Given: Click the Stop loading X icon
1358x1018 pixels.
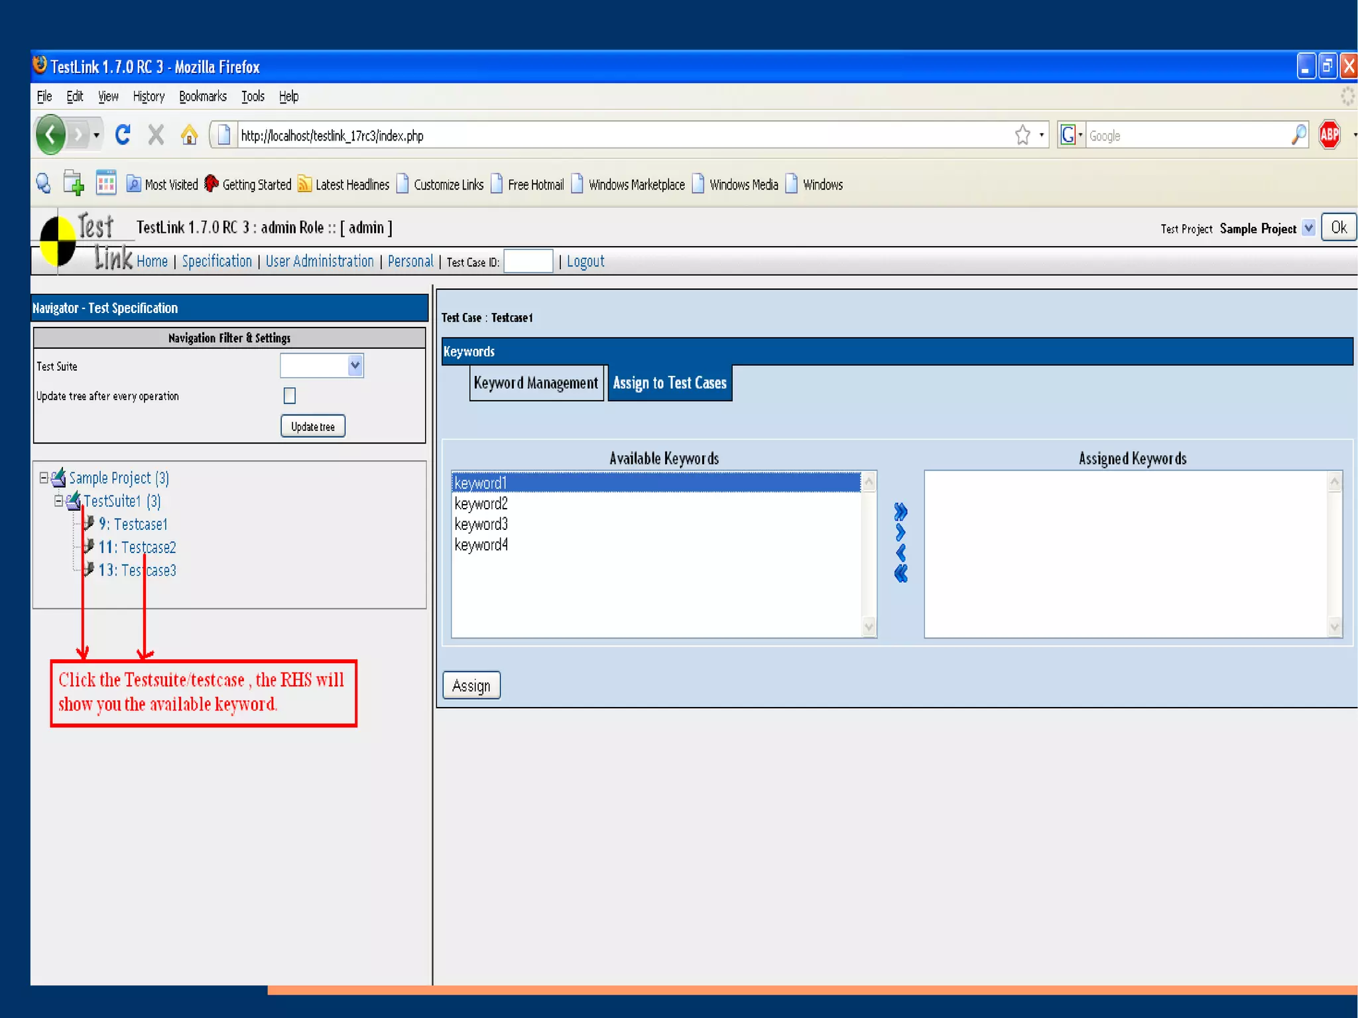Looking at the screenshot, I should [156, 135].
